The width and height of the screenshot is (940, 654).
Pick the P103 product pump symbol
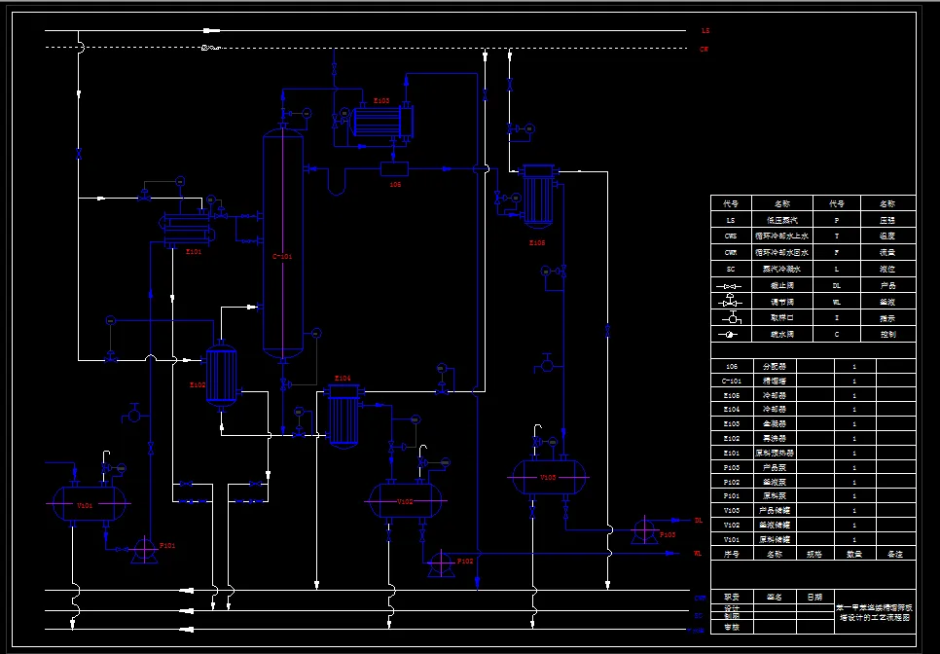pos(644,530)
